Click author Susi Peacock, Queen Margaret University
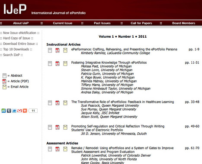Viewport: 202px width, 164px height. 110,105
